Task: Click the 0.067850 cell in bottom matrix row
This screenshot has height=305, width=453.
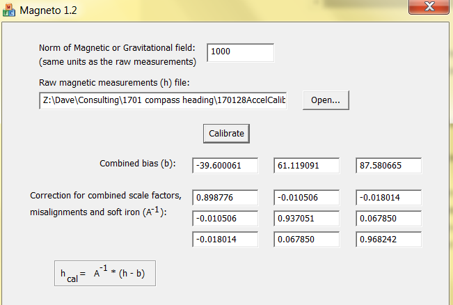Action: click(x=307, y=240)
